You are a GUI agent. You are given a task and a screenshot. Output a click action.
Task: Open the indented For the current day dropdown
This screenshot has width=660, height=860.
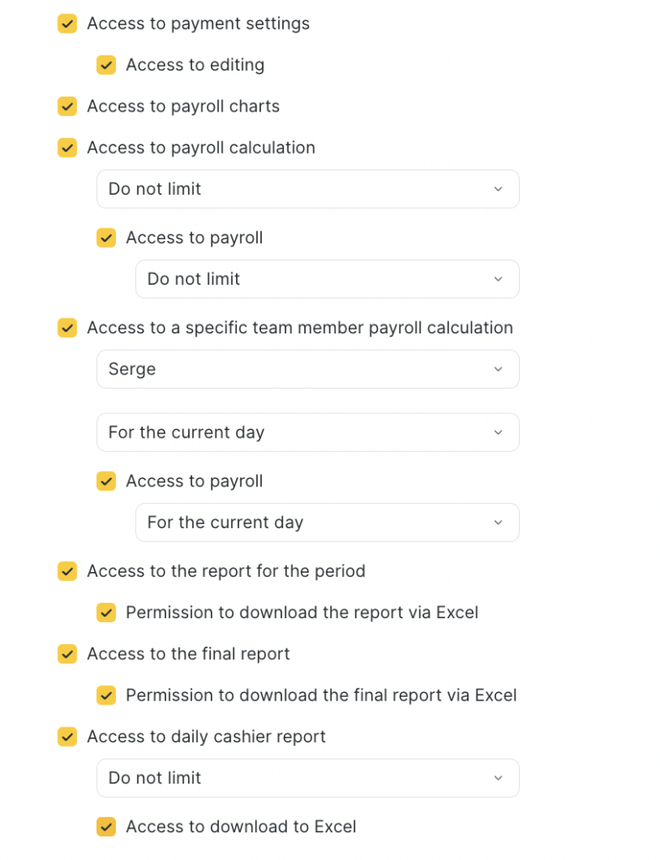click(x=327, y=522)
